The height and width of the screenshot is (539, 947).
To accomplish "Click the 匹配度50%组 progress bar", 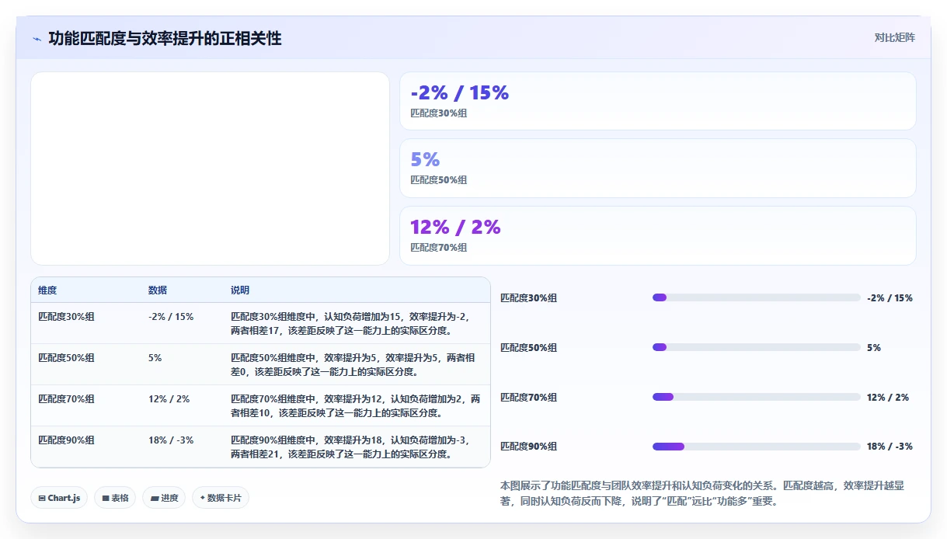I will (x=756, y=347).
